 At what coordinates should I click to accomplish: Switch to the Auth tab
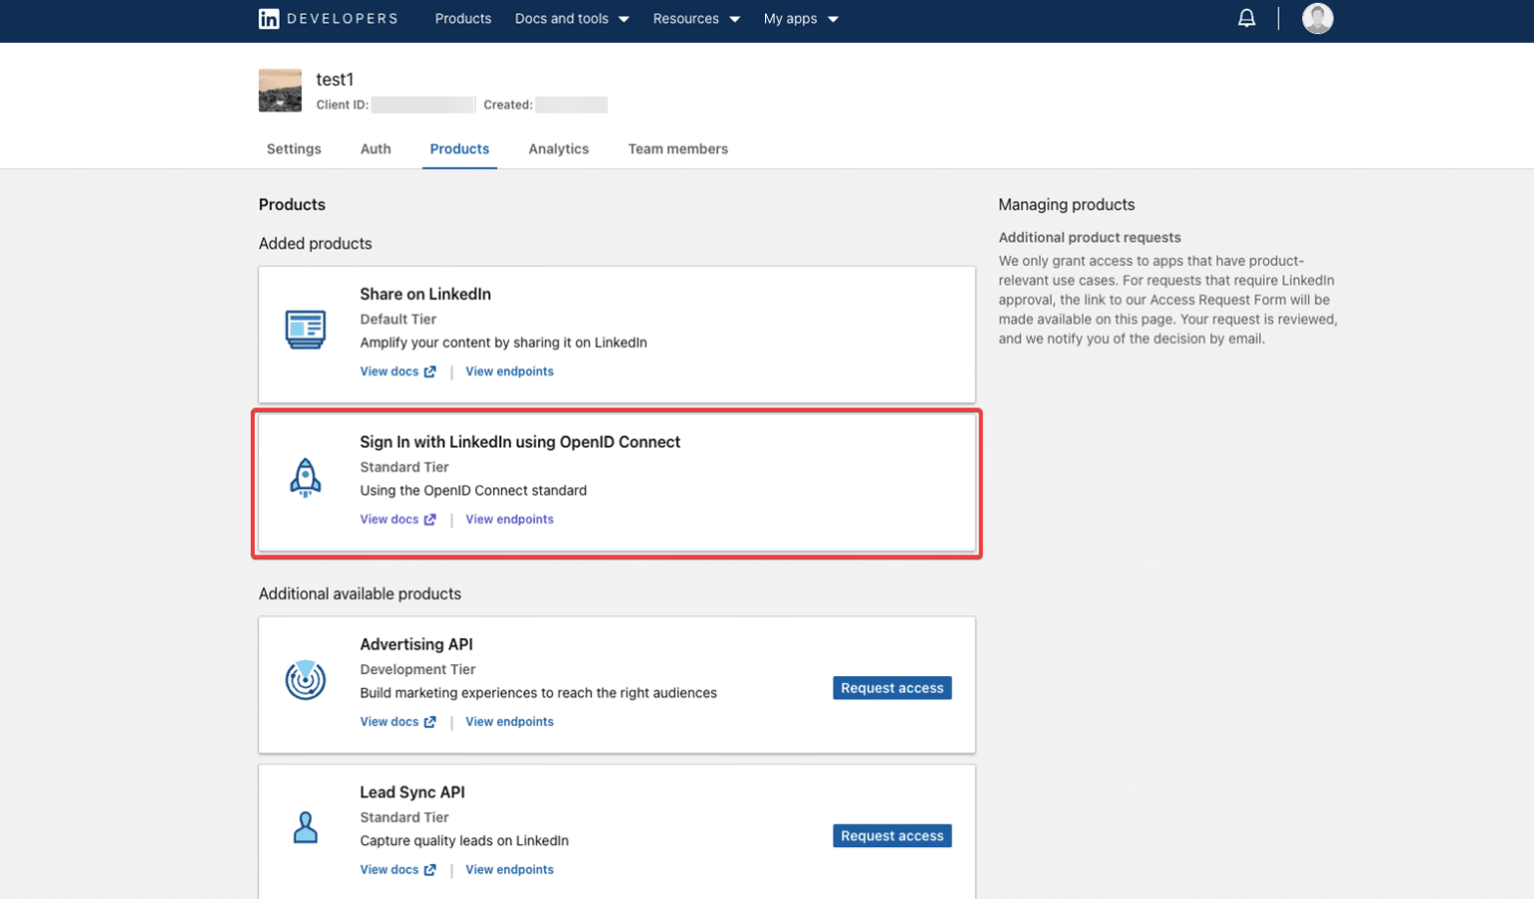coord(376,148)
